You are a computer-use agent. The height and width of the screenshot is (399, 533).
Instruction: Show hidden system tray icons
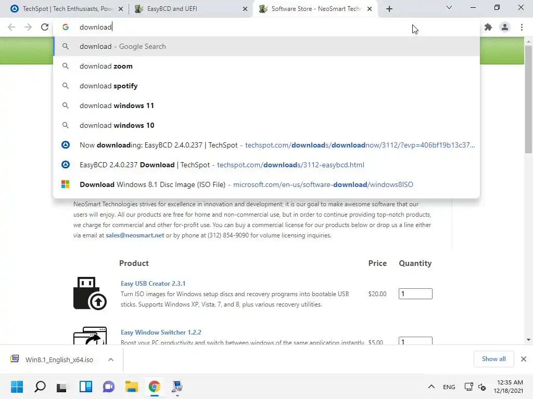(x=432, y=387)
